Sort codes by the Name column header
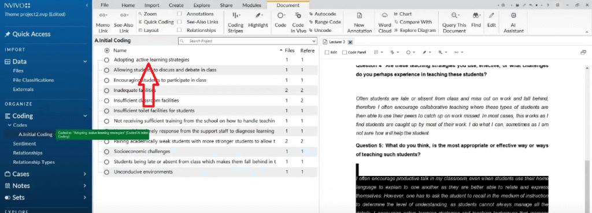 pos(120,50)
